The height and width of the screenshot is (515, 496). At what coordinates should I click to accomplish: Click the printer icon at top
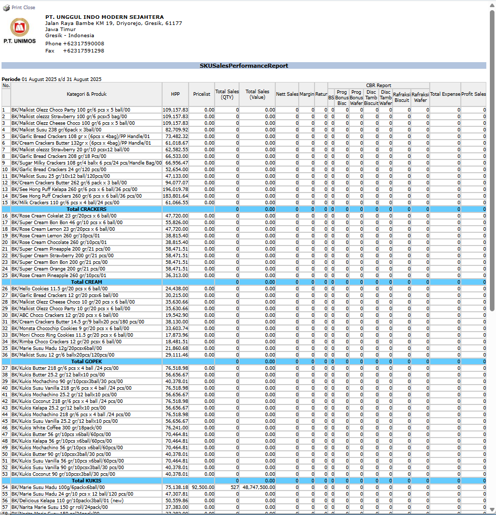[x=6, y=8]
